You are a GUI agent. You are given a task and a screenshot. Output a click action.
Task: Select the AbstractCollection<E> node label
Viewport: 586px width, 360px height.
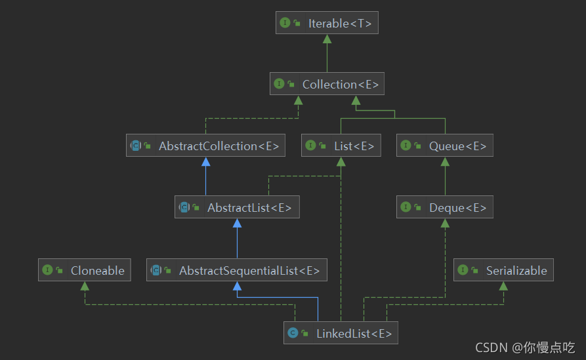pyautogui.click(x=219, y=146)
